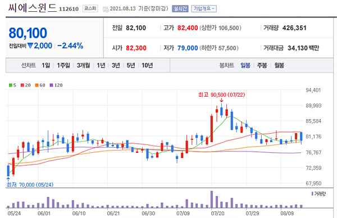
Task: Click the current price 80,100
Action: click(x=28, y=33)
